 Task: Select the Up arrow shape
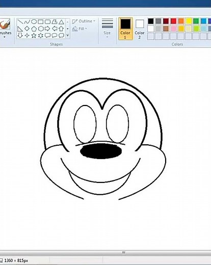(x=61, y=29)
